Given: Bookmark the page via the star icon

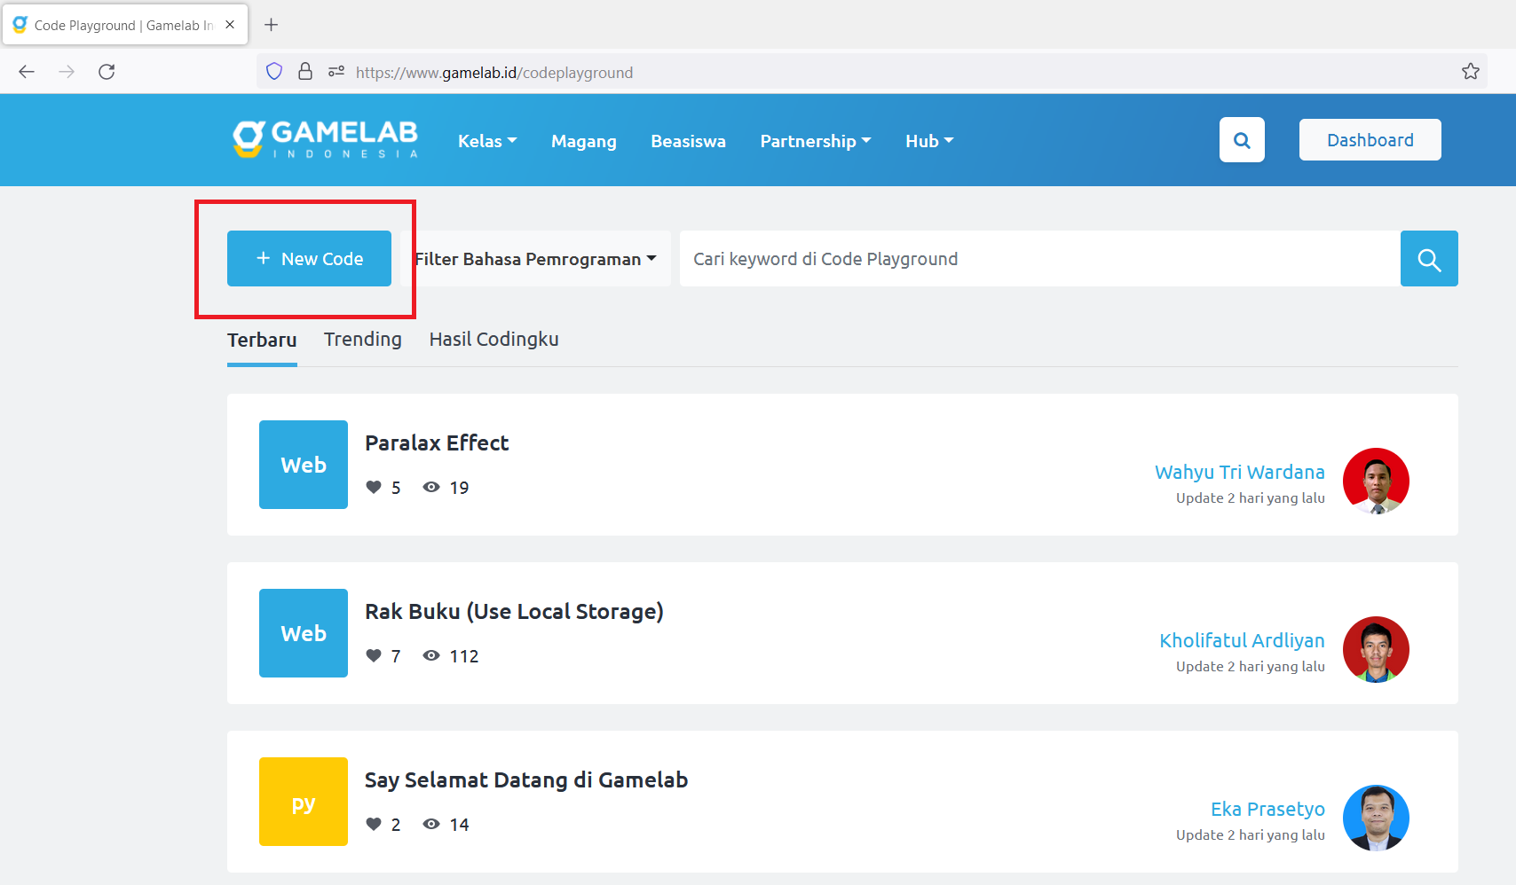Looking at the screenshot, I should pos(1470,72).
